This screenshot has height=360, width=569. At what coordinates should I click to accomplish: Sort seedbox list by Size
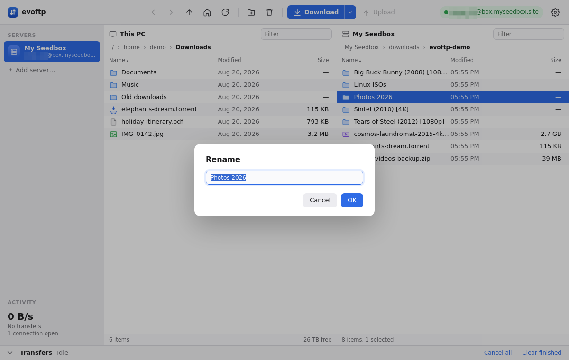point(556,60)
